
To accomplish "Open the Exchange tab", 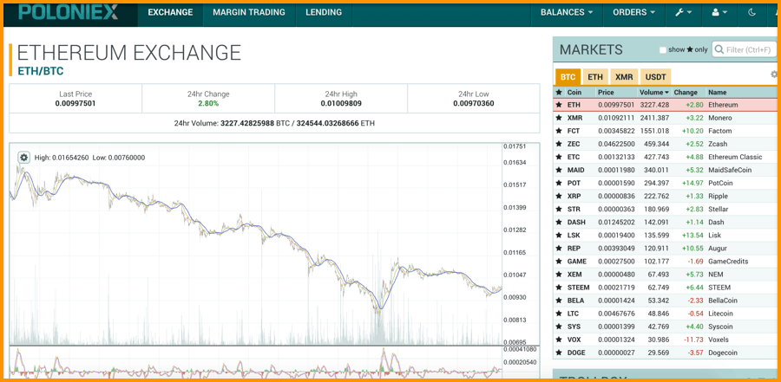I will pos(170,13).
